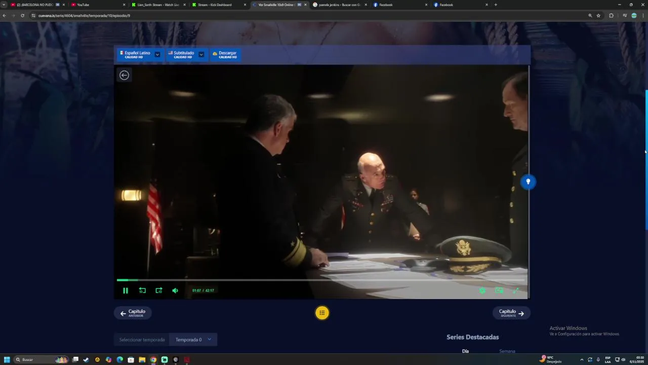648x365 pixels.
Task: Open Google Chrome from the taskbar
Action: point(153,360)
